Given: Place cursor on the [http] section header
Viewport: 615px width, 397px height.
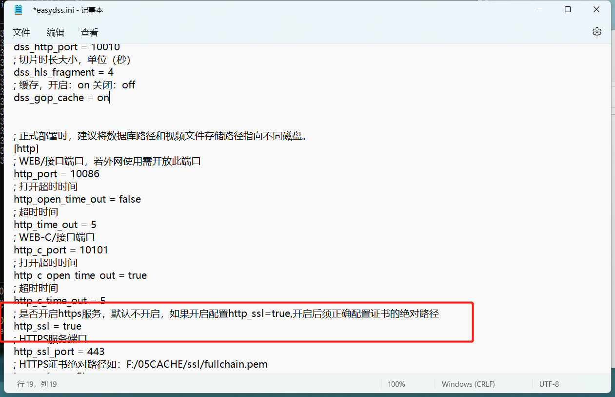Looking at the screenshot, I should pyautogui.click(x=26, y=148).
